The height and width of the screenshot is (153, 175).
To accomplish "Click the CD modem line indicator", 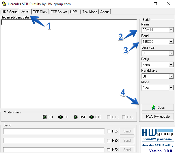I will tap(45, 117).
